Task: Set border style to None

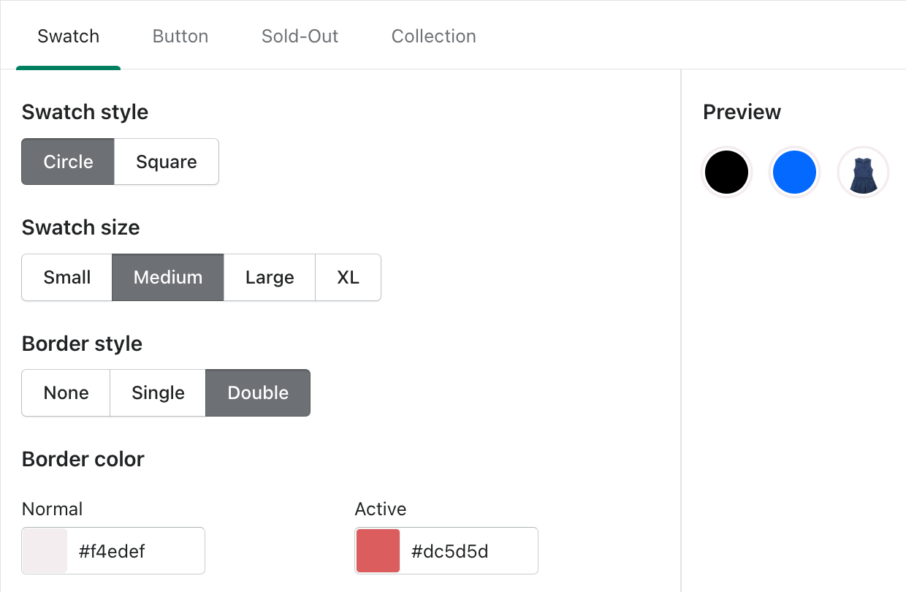Action: coord(65,392)
